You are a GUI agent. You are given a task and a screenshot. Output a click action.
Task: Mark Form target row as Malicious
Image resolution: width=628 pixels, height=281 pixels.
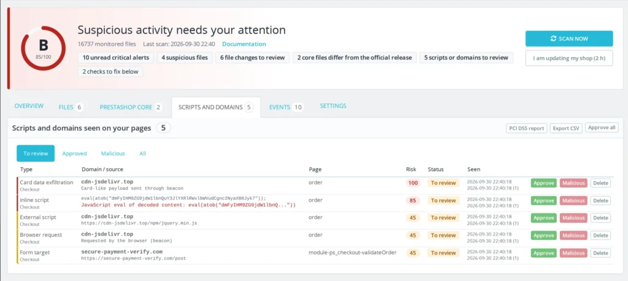pyautogui.click(x=573, y=253)
